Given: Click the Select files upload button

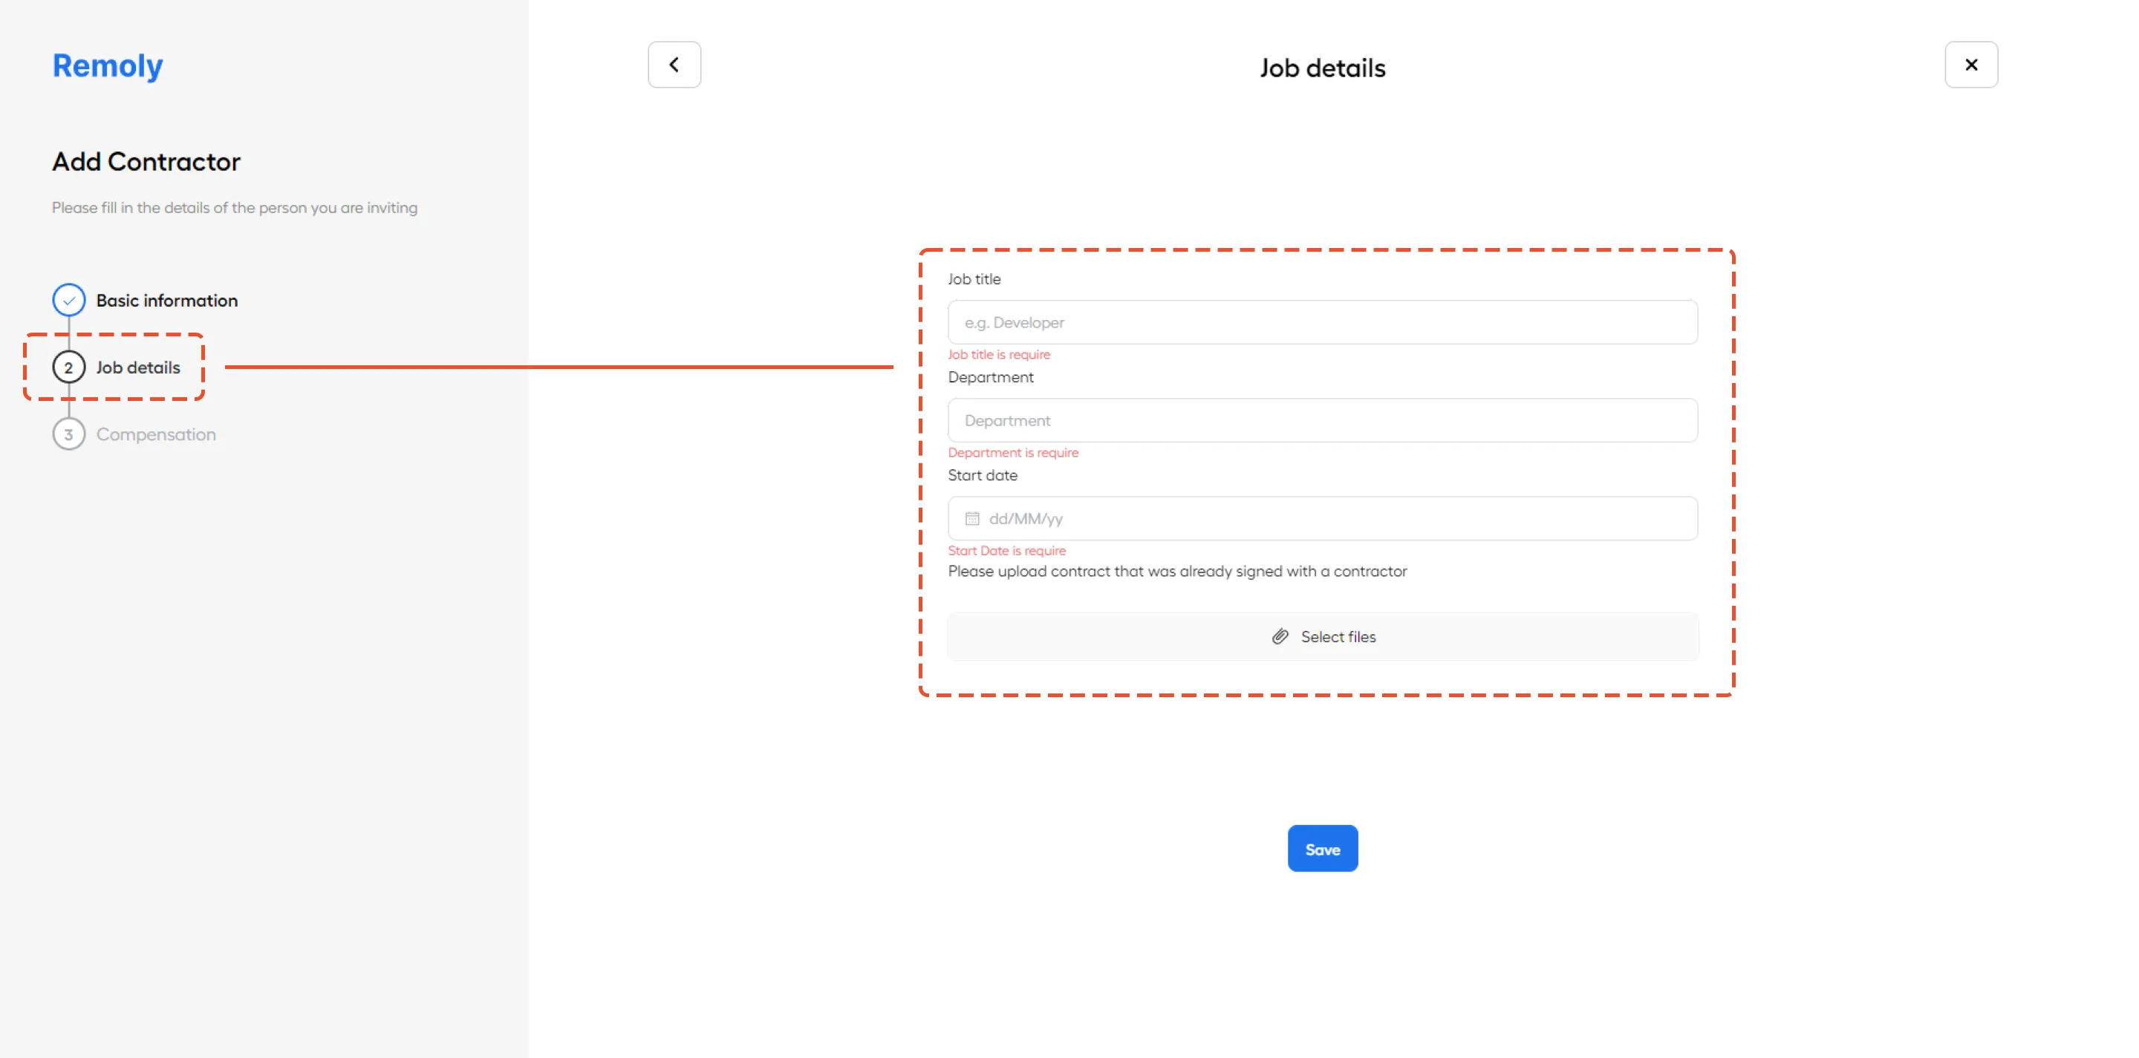Looking at the screenshot, I should click(x=1323, y=636).
